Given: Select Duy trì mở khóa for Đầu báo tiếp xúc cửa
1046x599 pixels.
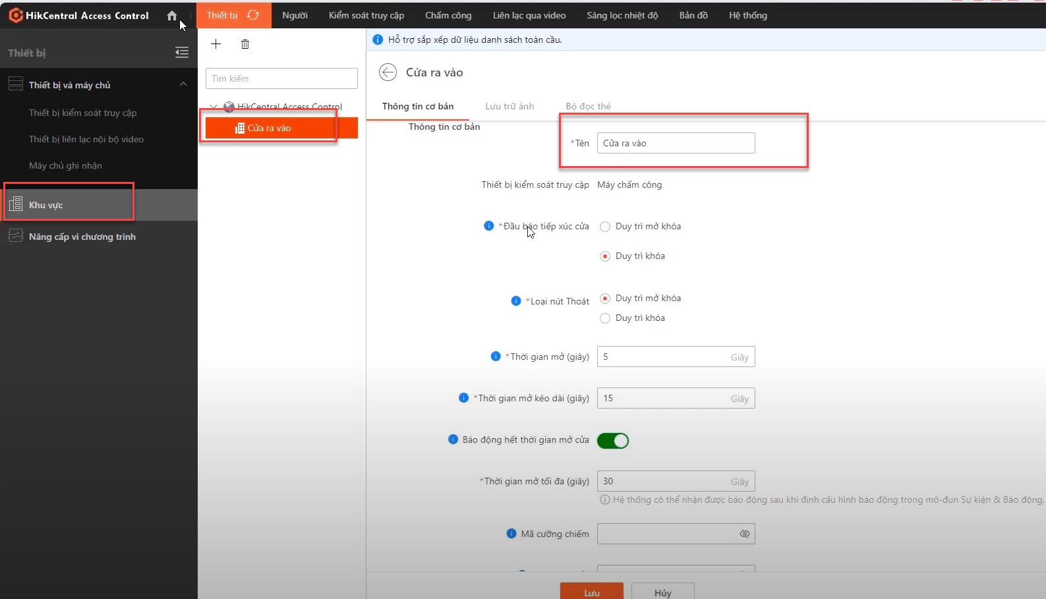Looking at the screenshot, I should tap(605, 227).
